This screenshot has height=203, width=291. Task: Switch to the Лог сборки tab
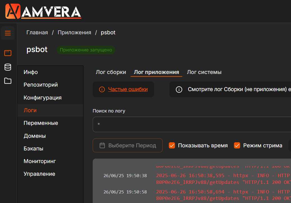[x=111, y=72]
